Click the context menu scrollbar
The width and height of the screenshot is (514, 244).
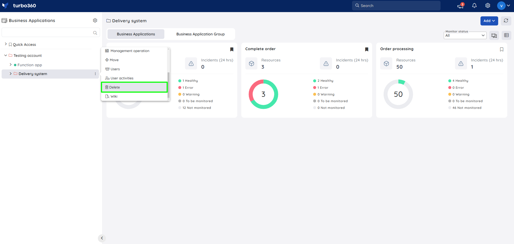168,85
